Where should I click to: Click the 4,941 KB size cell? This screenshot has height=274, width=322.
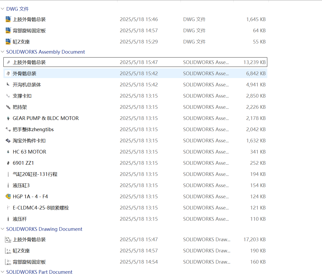pyautogui.click(x=256, y=85)
